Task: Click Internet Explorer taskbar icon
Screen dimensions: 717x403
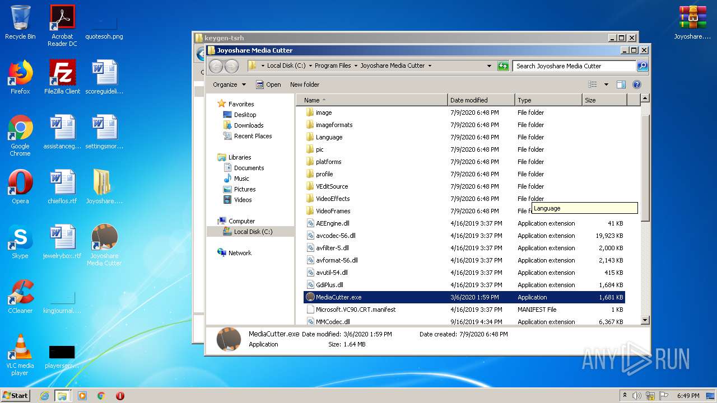Action: 44,396
